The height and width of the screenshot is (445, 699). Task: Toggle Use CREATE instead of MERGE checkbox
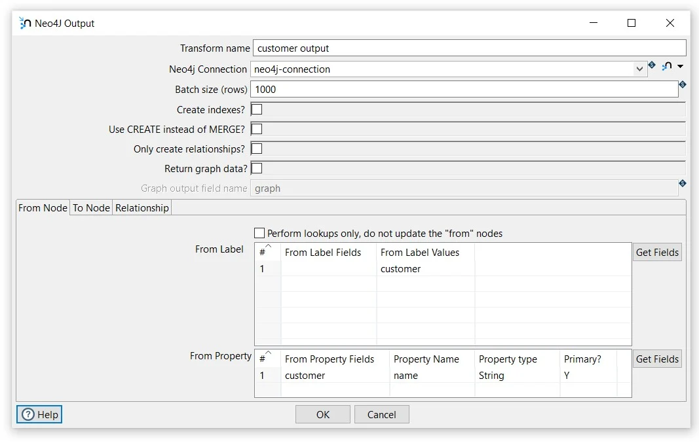pos(257,129)
